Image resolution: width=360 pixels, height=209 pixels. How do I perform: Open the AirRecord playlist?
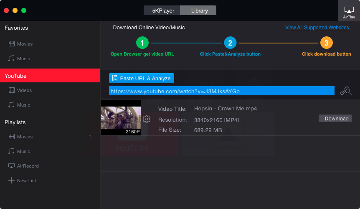tap(28, 166)
